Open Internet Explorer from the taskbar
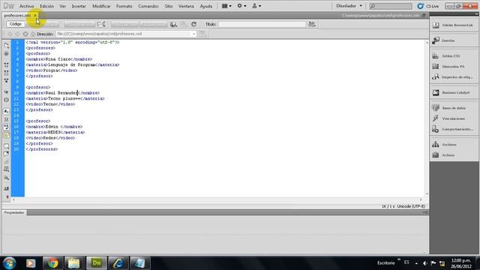 [x=118, y=263]
